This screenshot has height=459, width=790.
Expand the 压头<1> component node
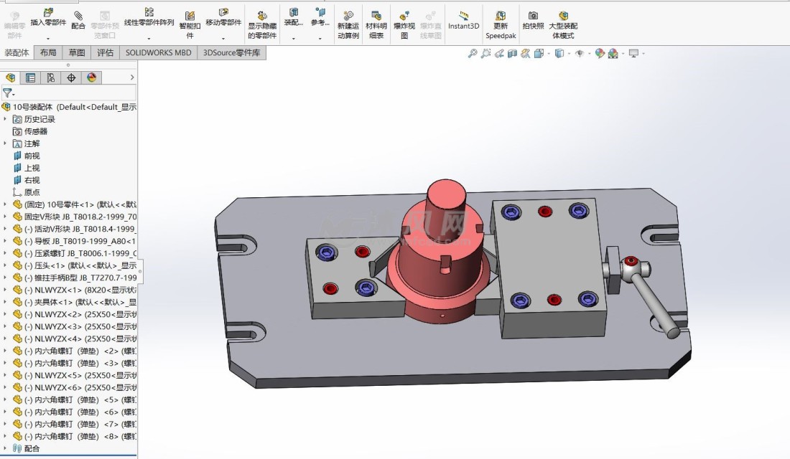coord(5,265)
